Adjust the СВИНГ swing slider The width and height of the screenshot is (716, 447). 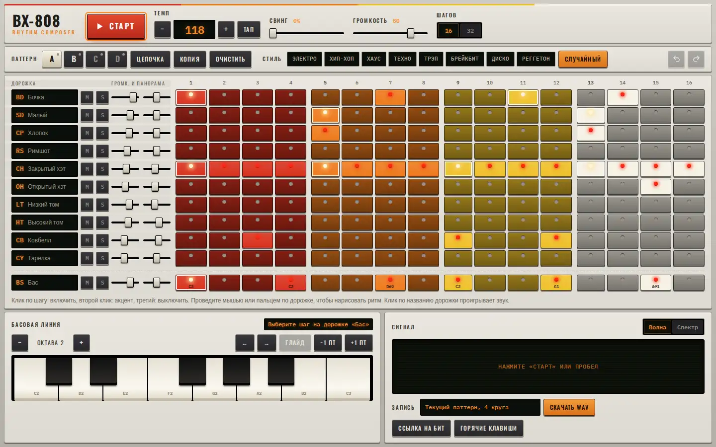pos(307,33)
